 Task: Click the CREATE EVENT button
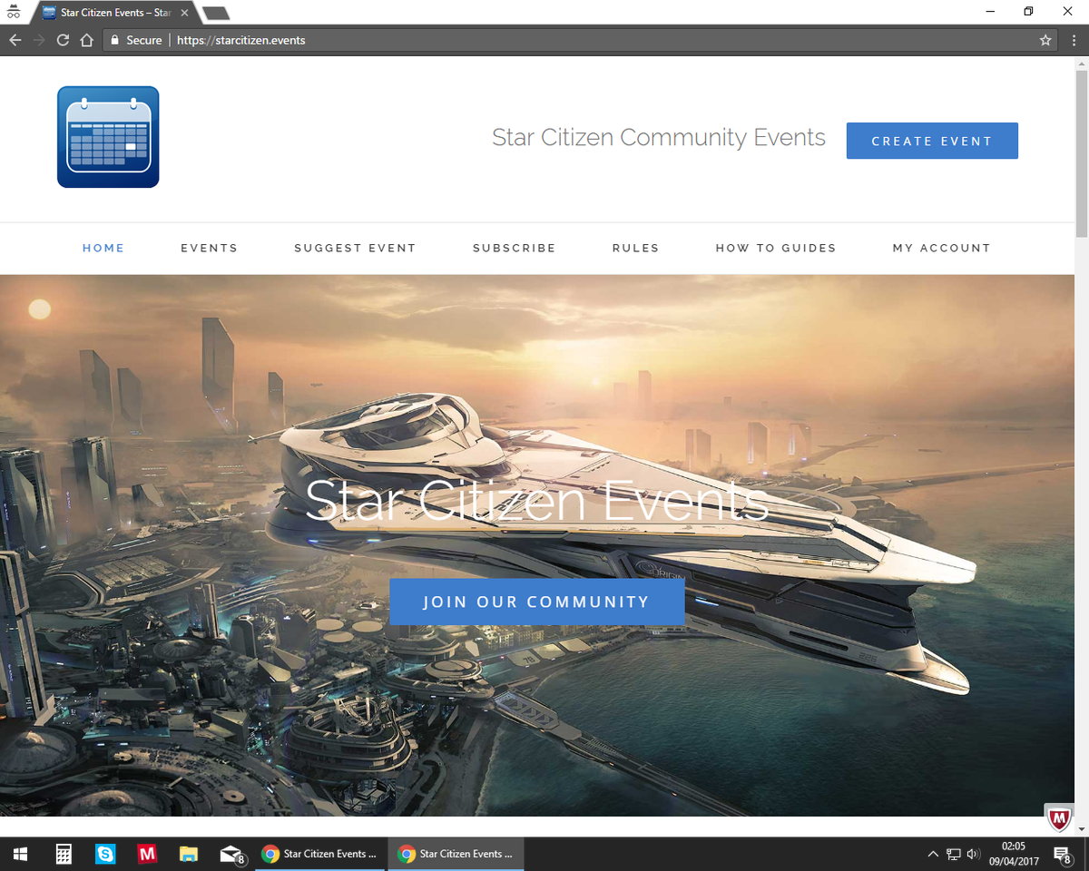pyautogui.click(x=932, y=141)
